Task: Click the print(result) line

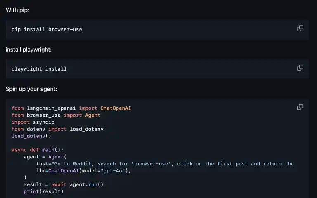Action: tap(43, 191)
